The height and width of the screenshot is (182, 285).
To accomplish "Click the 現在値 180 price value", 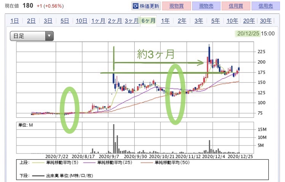I will point(28,6).
